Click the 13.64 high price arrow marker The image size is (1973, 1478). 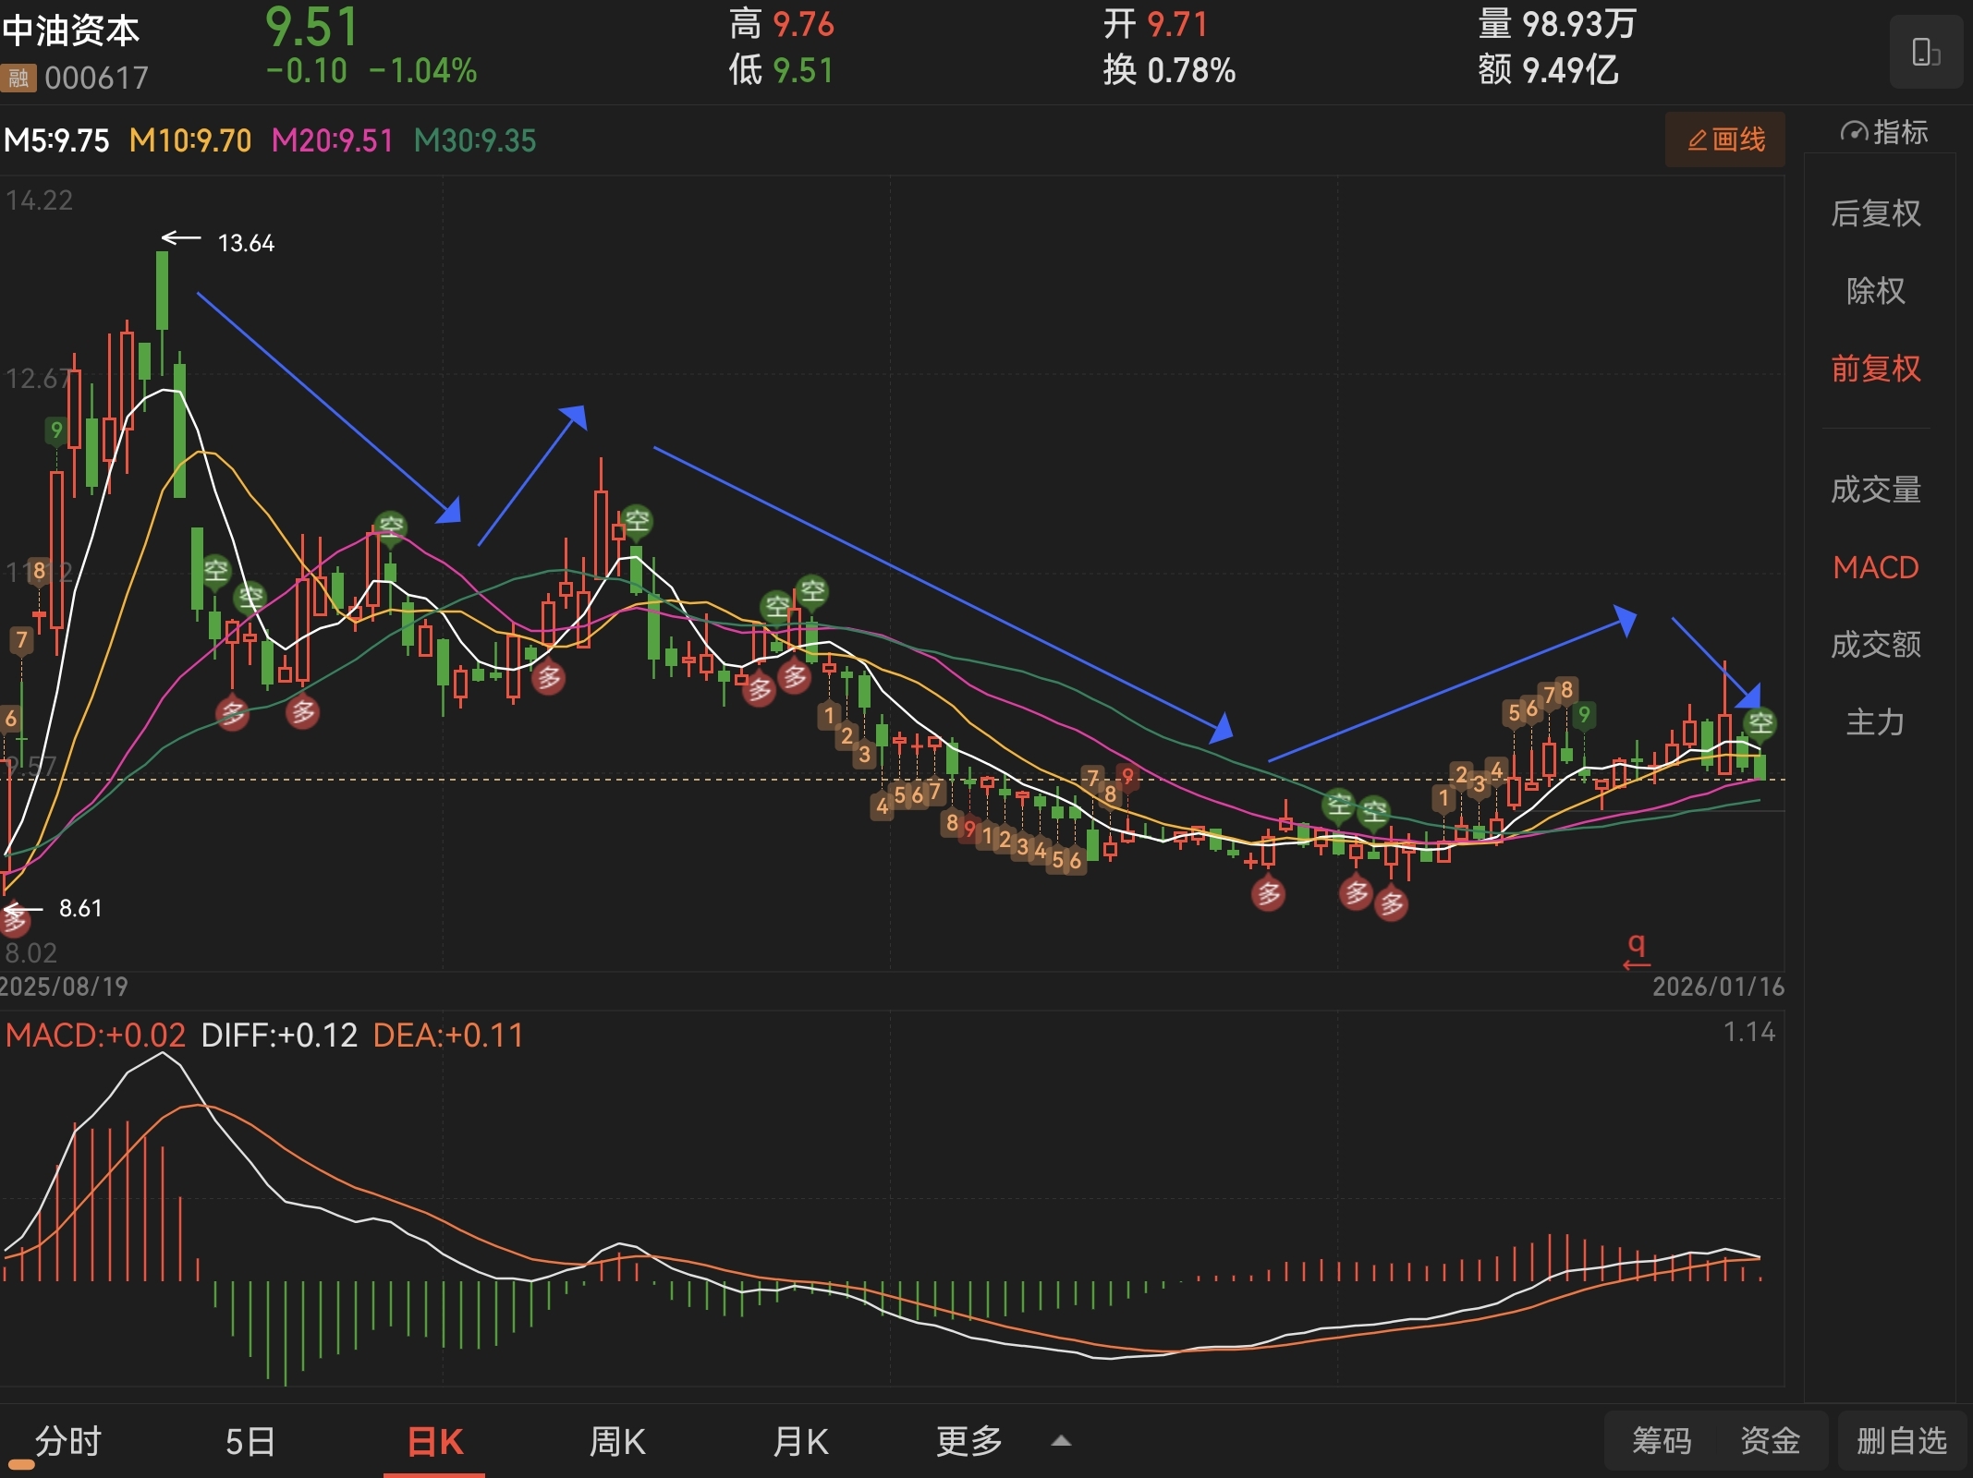219,242
